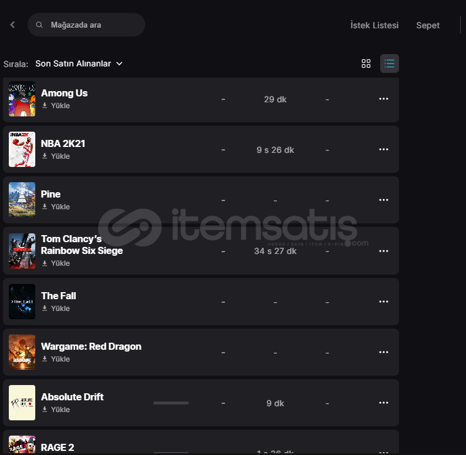Install Pine using Yükle
Viewport: 466px width, 455px height.
tap(56, 207)
